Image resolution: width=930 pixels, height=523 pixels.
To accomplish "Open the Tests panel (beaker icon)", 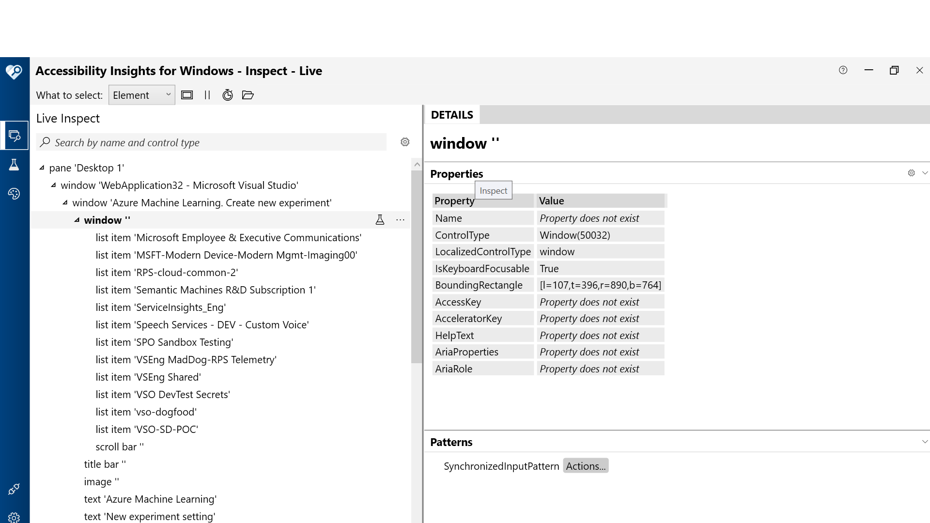I will 15,165.
